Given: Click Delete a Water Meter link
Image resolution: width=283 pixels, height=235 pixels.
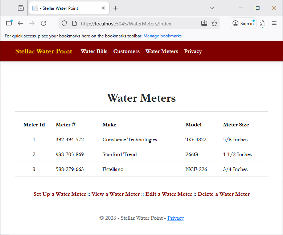Looking at the screenshot, I should (x=223, y=194).
